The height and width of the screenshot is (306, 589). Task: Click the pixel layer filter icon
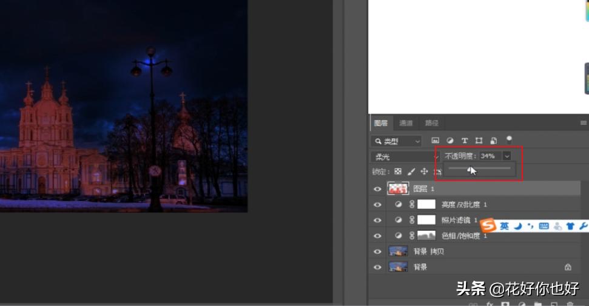click(x=436, y=141)
